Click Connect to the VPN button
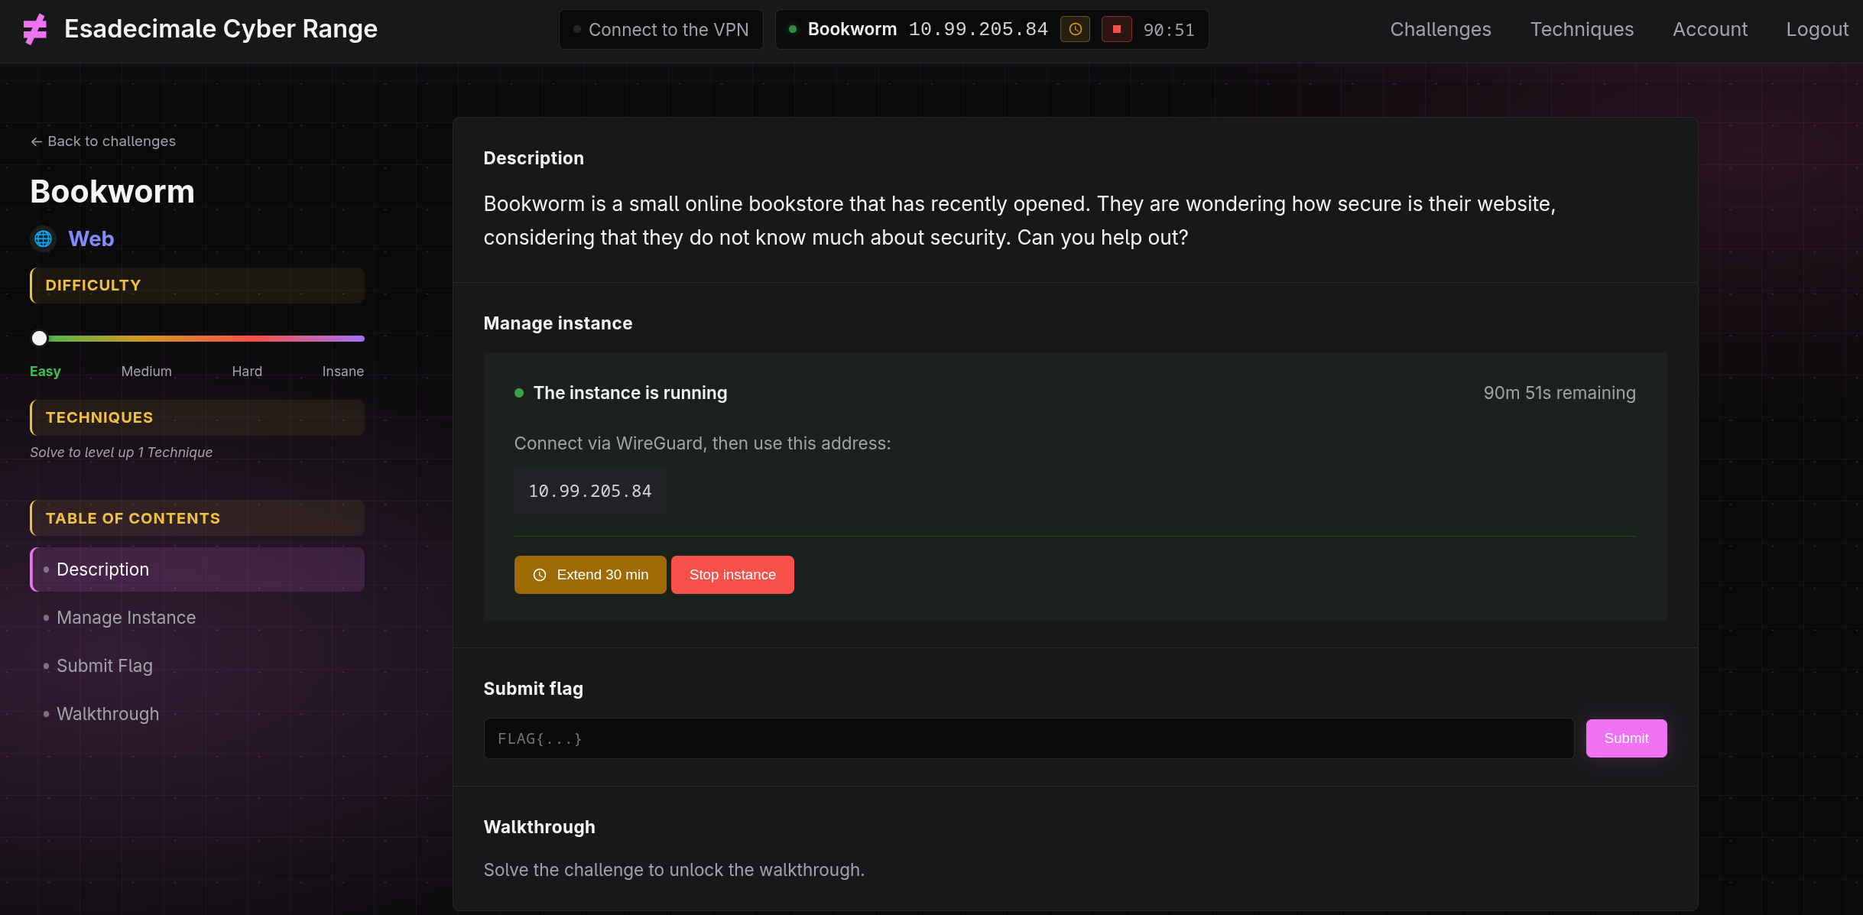 (x=661, y=30)
